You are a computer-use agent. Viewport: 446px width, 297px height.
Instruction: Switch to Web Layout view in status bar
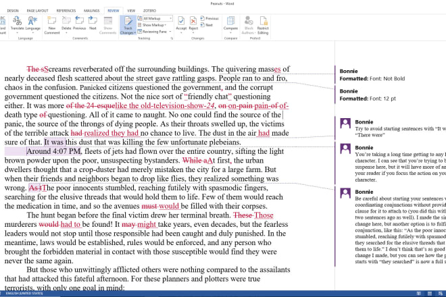[441, 294]
